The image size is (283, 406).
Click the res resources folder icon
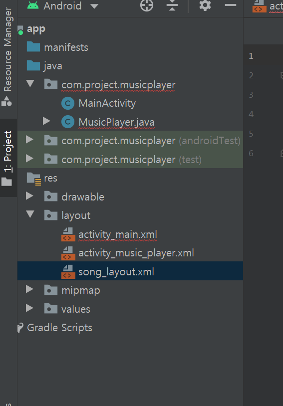(x=34, y=179)
